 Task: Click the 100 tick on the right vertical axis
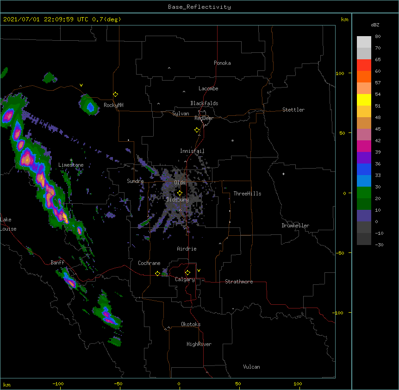tap(340, 73)
